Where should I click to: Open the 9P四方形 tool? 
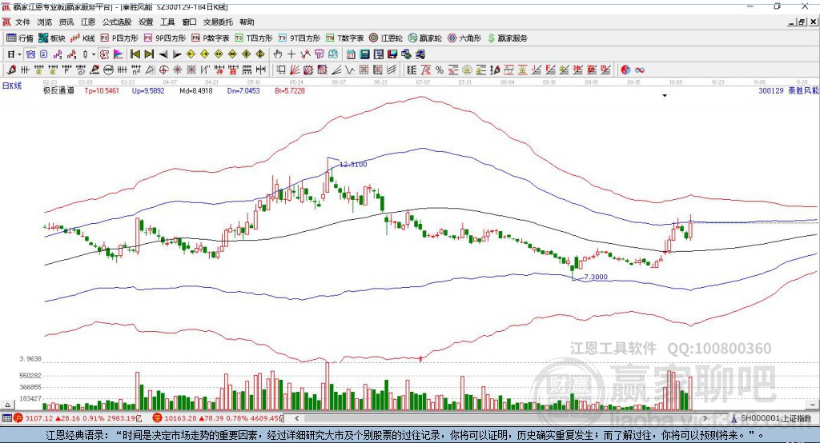coord(165,38)
